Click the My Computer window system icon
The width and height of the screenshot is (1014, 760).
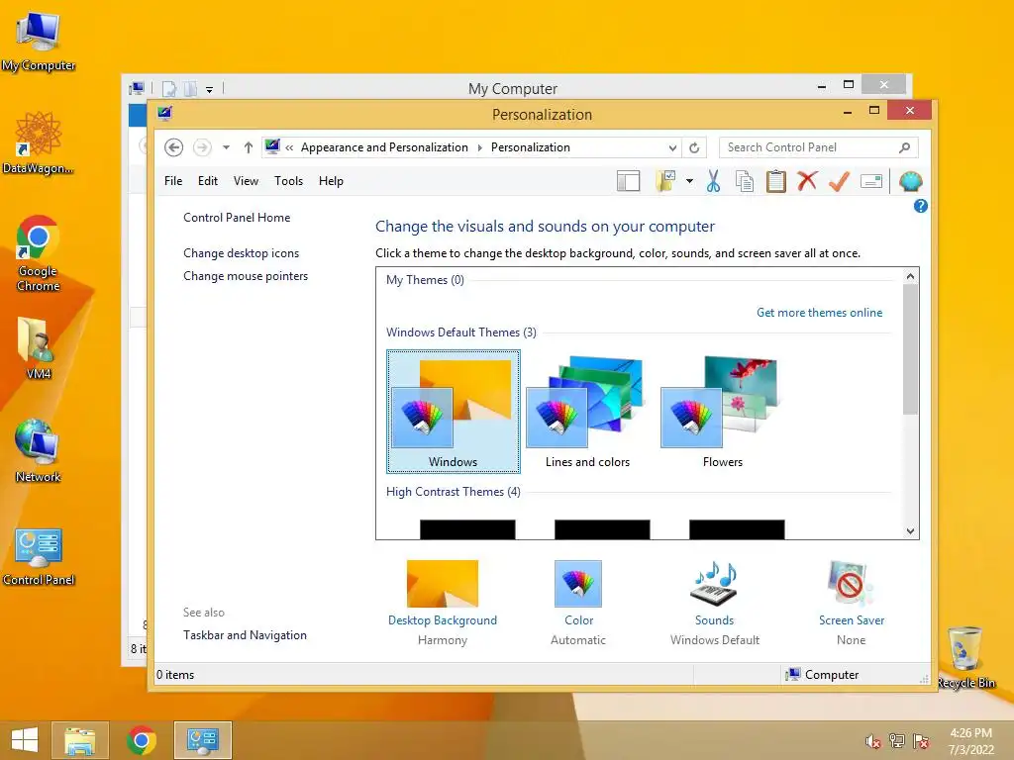point(137,88)
